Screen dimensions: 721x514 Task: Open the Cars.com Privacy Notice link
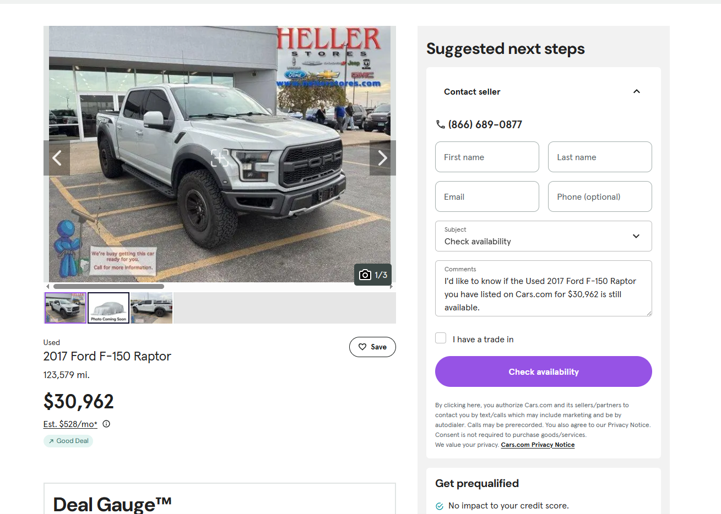tap(538, 445)
